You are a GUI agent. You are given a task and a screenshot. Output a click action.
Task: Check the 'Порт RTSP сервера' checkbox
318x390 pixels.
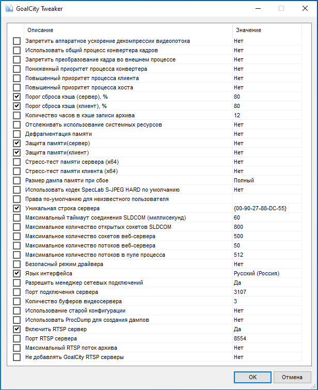pyautogui.click(x=17, y=338)
